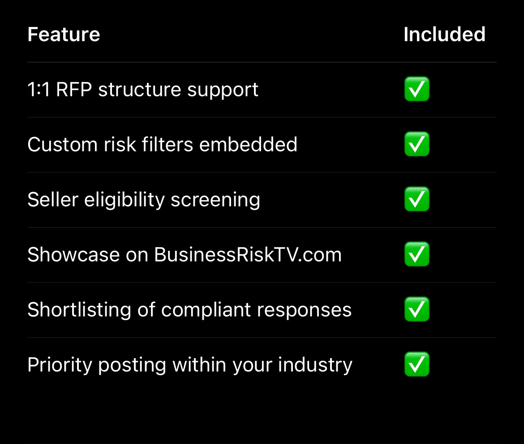Click the Shortlisting of compliant responses checkmark
This screenshot has width=524, height=444.
pyautogui.click(x=417, y=309)
